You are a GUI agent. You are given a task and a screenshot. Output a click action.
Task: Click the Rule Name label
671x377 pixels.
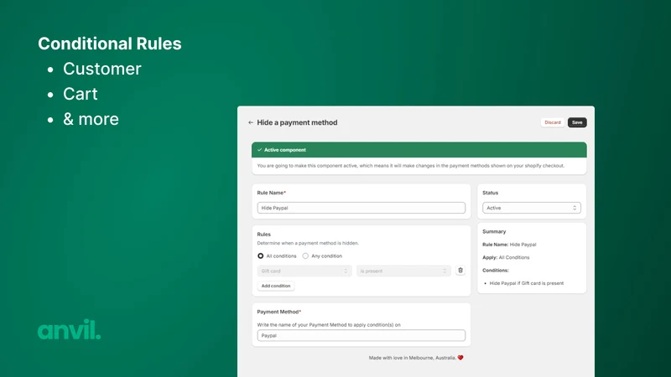click(x=271, y=193)
